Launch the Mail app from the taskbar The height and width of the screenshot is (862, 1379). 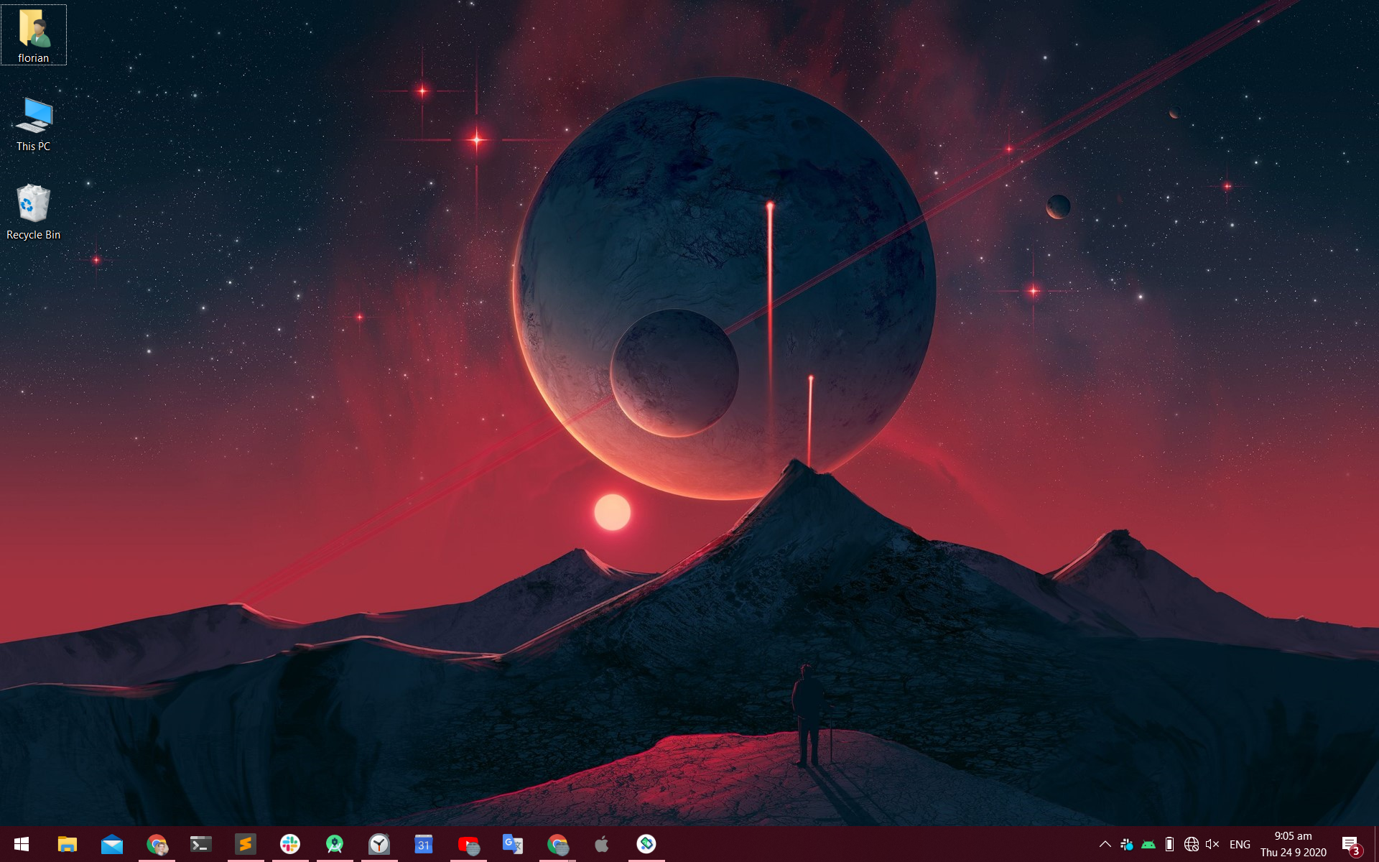pyautogui.click(x=112, y=844)
